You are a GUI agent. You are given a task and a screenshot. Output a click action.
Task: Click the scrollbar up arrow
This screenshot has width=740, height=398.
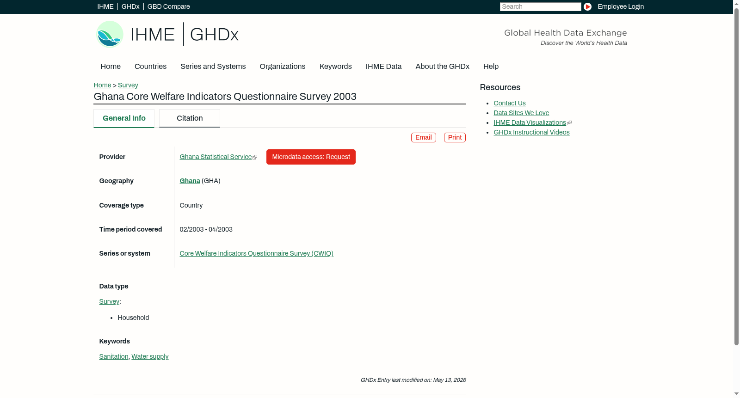736,3
